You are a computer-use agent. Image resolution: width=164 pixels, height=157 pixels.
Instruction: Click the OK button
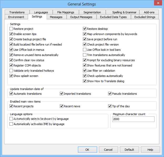click(x=87, y=150)
